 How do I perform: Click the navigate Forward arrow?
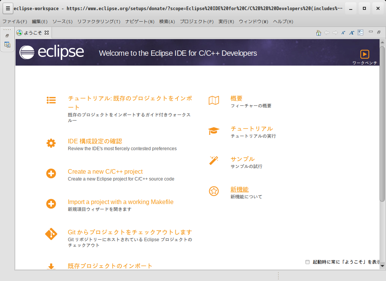coord(335,33)
